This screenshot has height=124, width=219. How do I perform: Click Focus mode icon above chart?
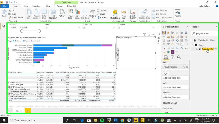click(x=149, y=34)
